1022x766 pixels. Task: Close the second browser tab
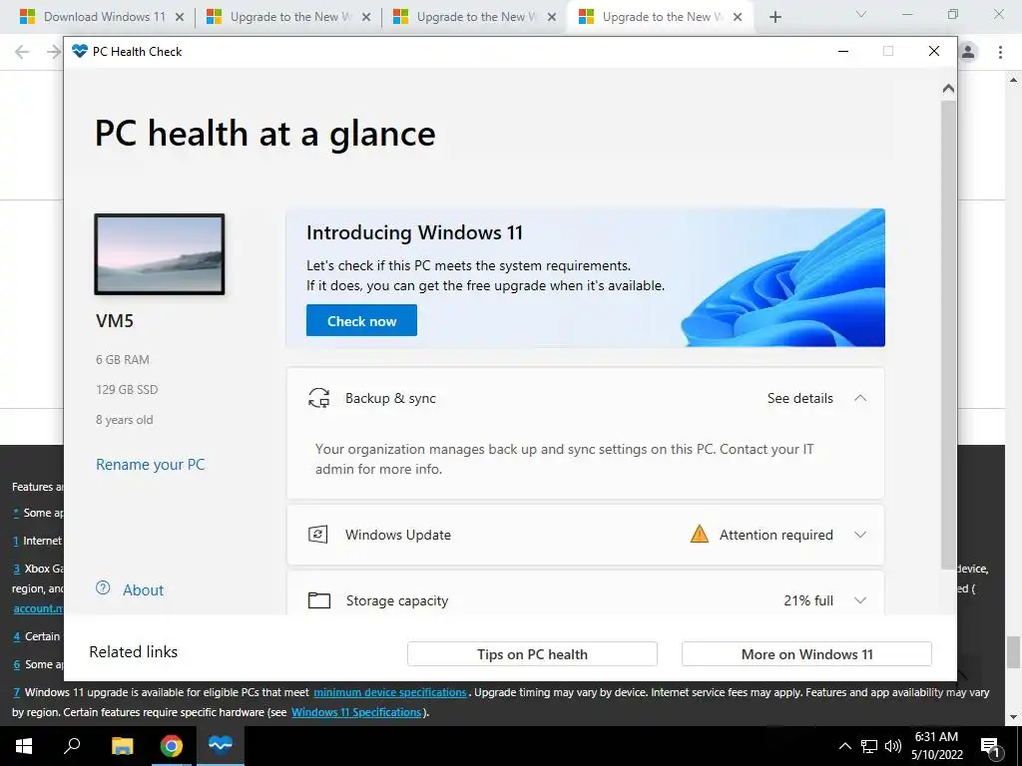[x=366, y=17]
